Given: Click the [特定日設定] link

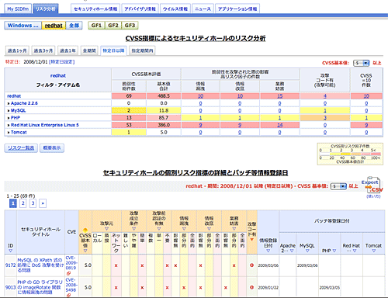Looking at the screenshot, I should point(62,62).
